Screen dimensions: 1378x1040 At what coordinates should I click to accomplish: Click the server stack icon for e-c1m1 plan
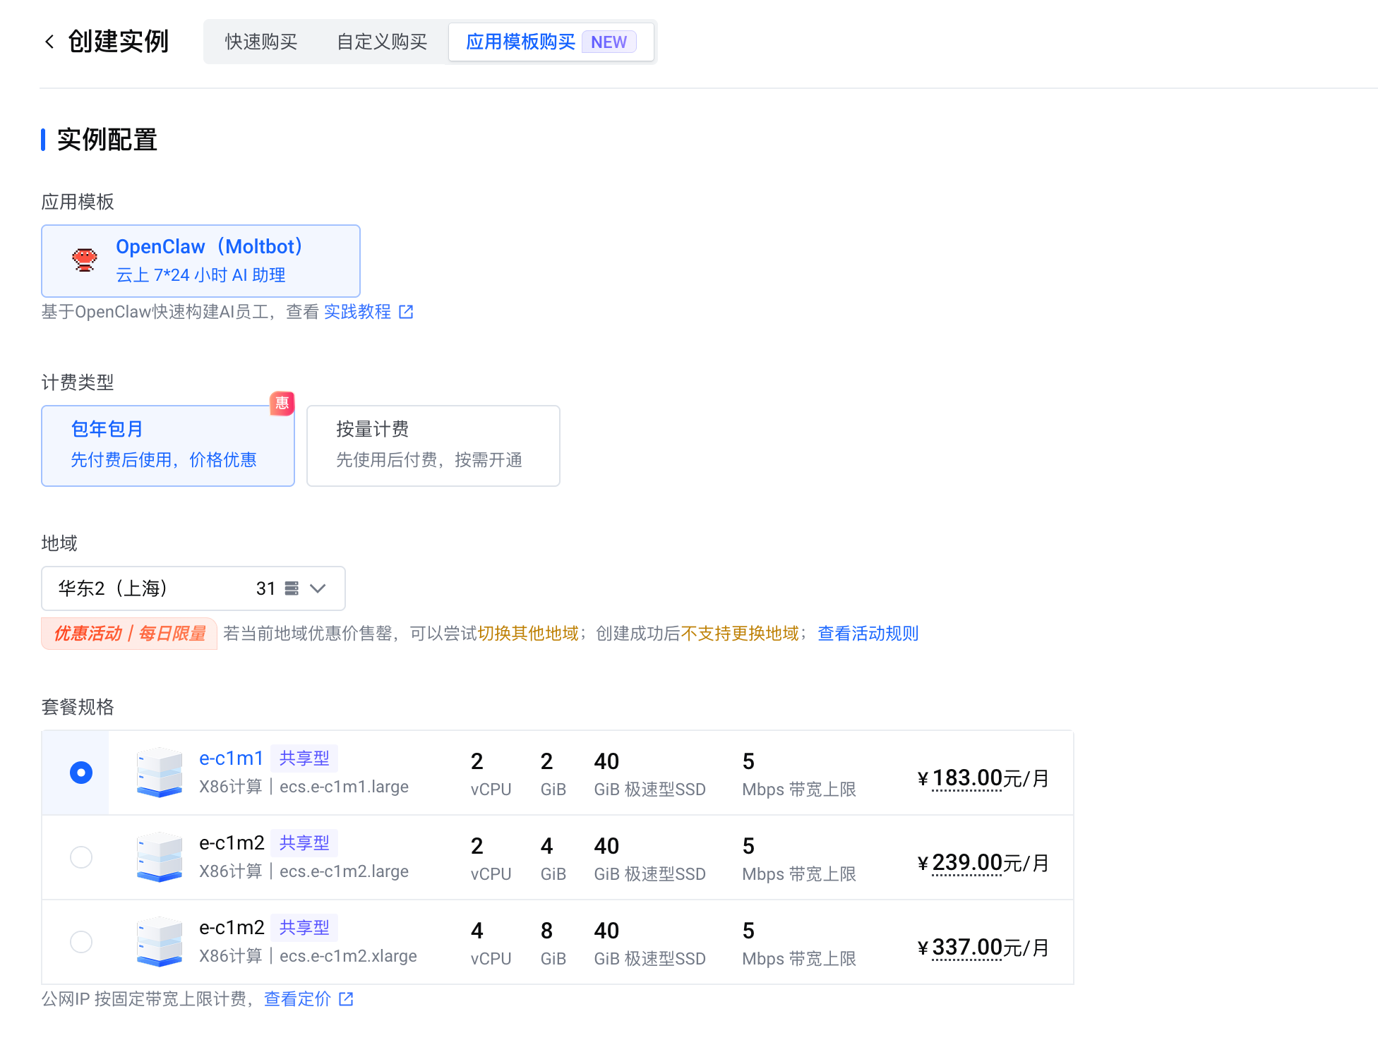(159, 772)
